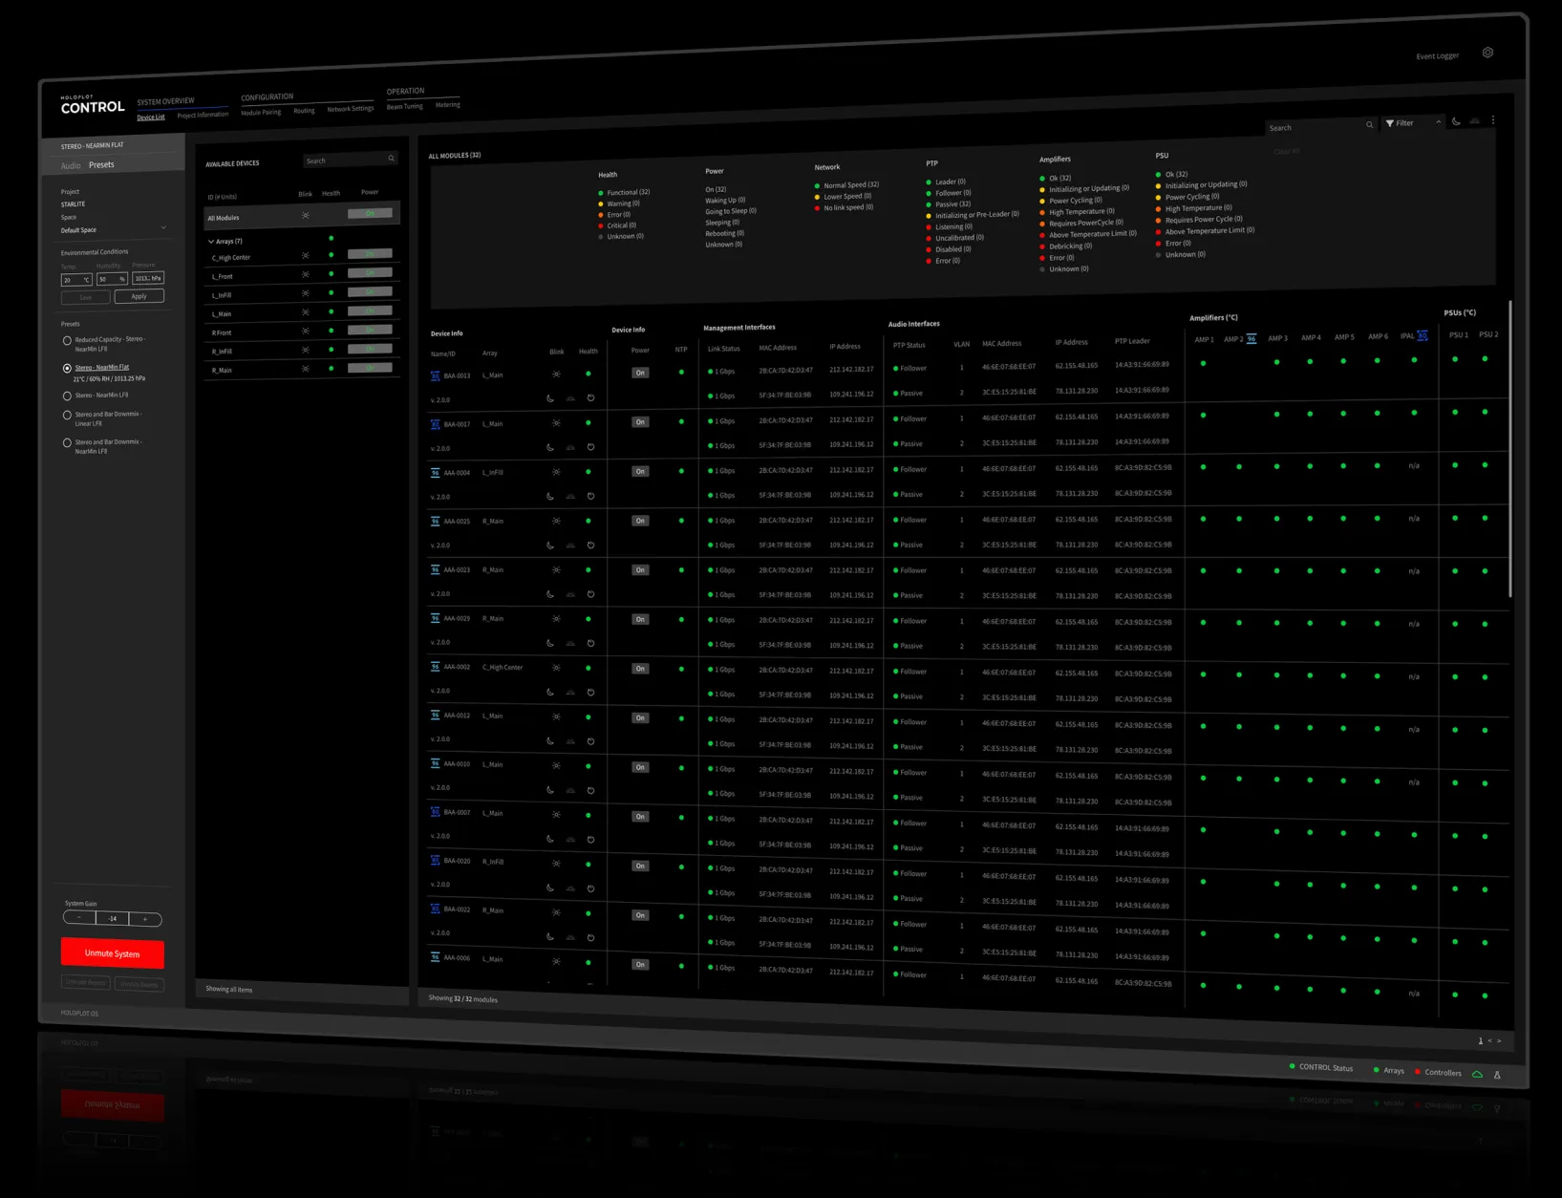
Task: Select Reduced Capacity Stereo NearMin LF8 preset
Action: 67,340
